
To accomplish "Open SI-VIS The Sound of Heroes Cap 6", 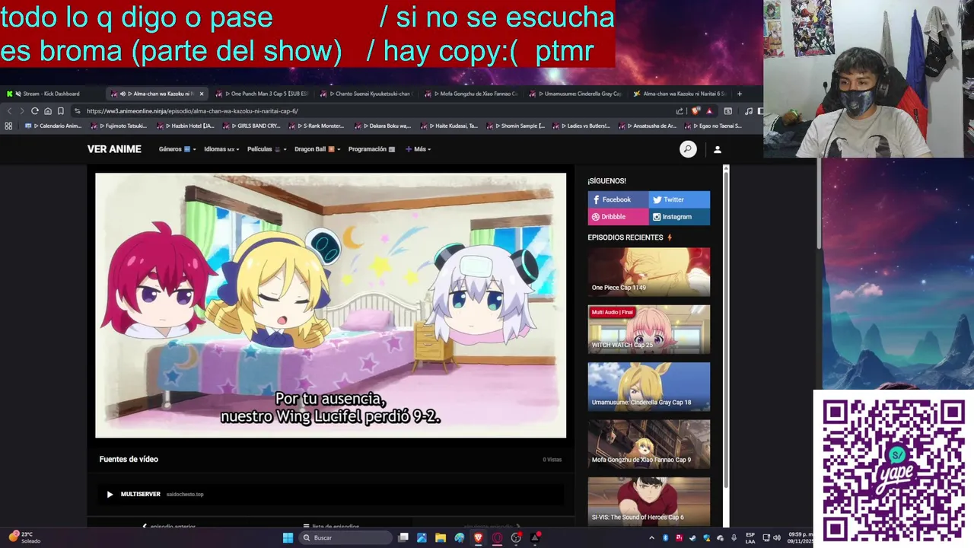I will (648, 502).
